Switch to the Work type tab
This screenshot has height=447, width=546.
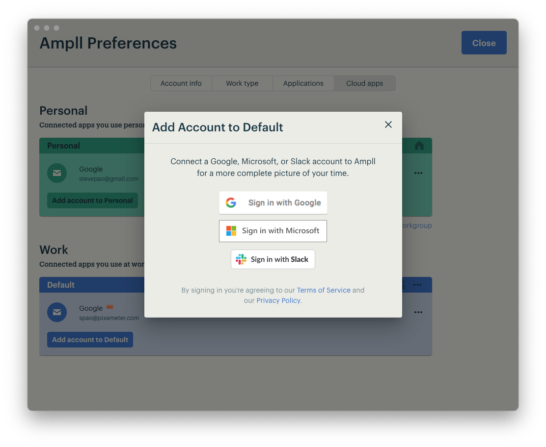click(242, 83)
